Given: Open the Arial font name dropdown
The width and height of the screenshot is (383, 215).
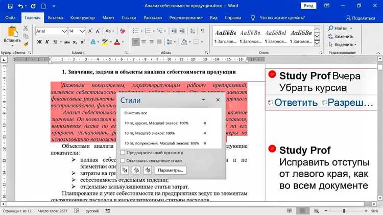Looking at the screenshot, I should pos(64,31).
